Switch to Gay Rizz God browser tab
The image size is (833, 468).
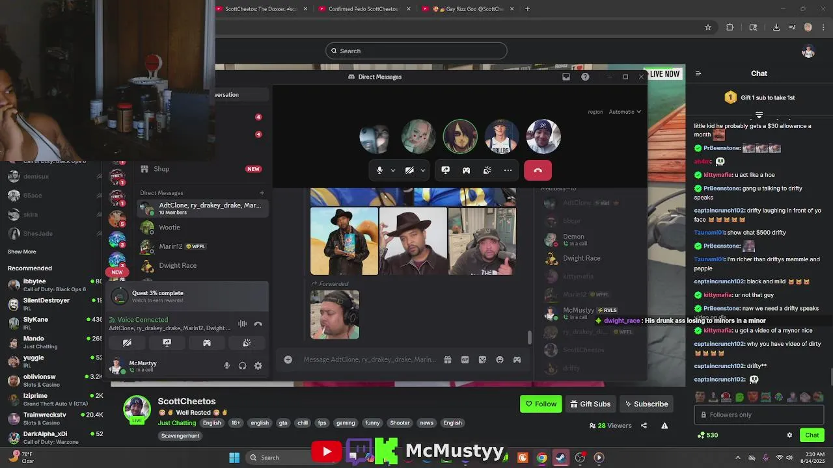pos(468,9)
